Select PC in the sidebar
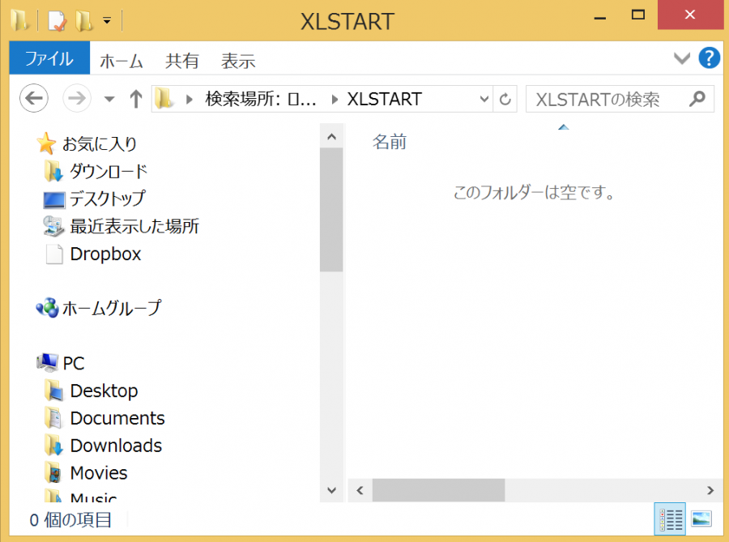The width and height of the screenshot is (729, 542). point(71,362)
